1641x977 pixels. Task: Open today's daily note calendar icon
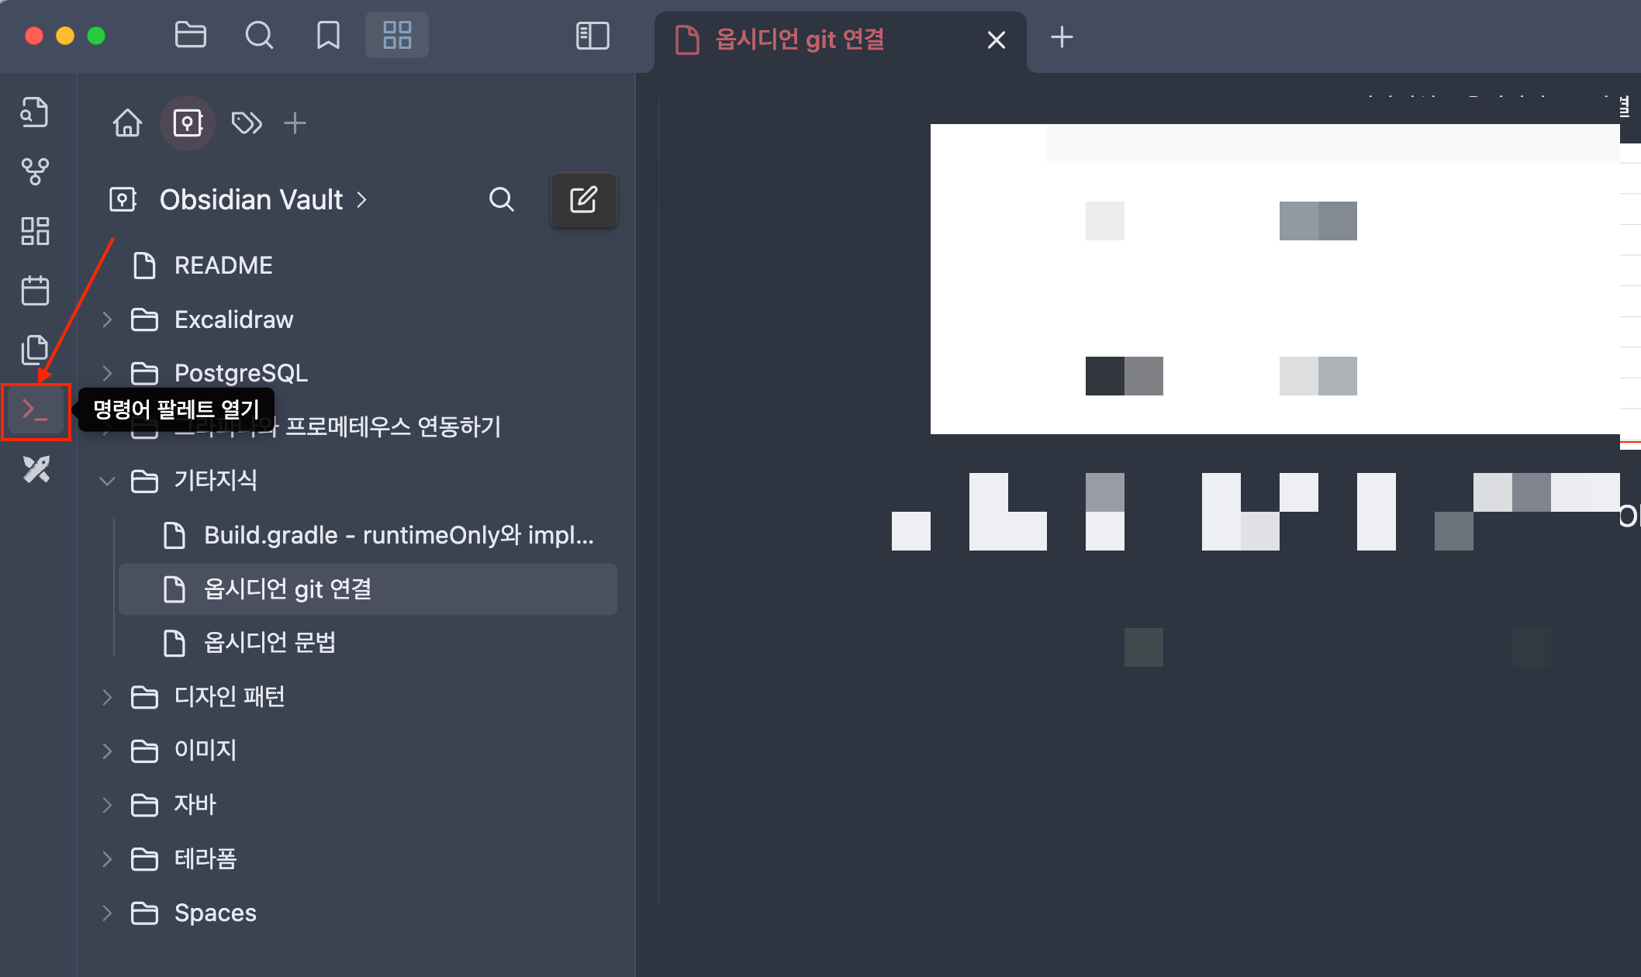[35, 291]
